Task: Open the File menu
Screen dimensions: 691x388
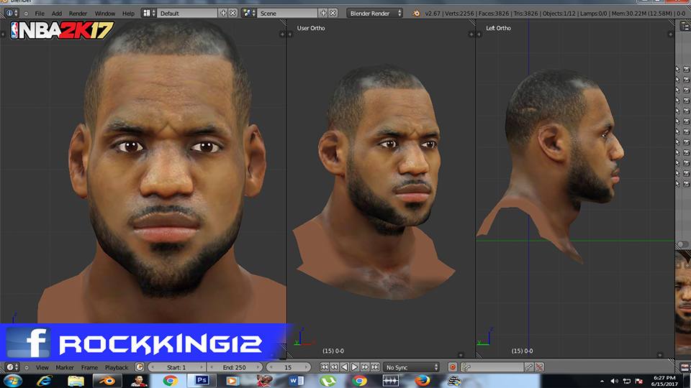Action: (x=40, y=14)
